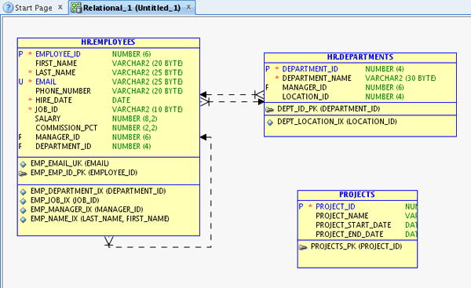The width and height of the screenshot is (471, 288).
Task: Click the PROJECTS_PK key icon
Action: [303, 247]
